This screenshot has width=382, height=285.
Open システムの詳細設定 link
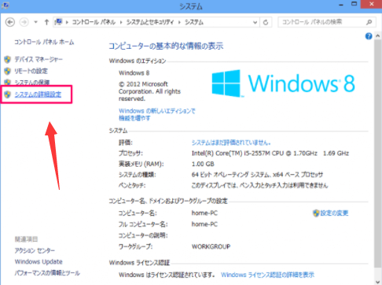[x=38, y=94]
